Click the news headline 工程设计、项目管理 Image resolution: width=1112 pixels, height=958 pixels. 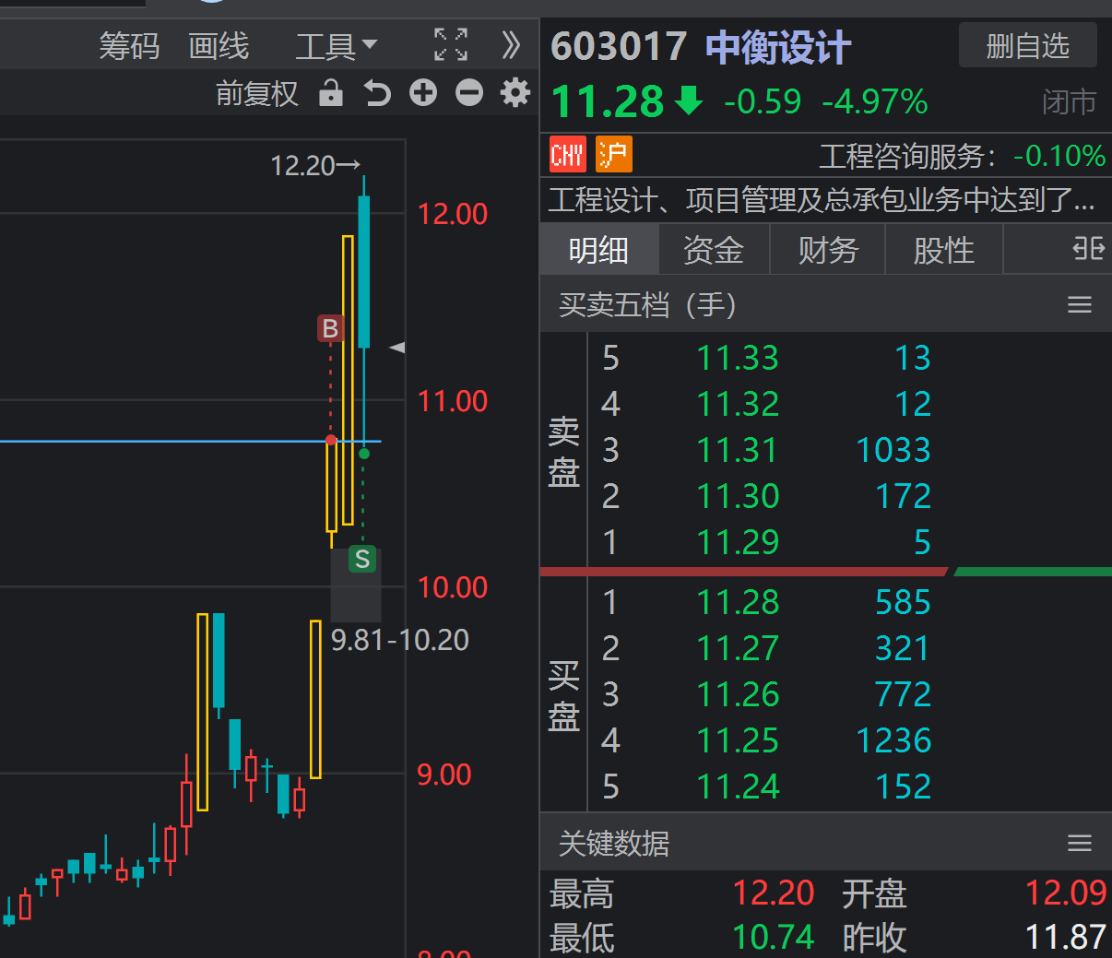822,199
